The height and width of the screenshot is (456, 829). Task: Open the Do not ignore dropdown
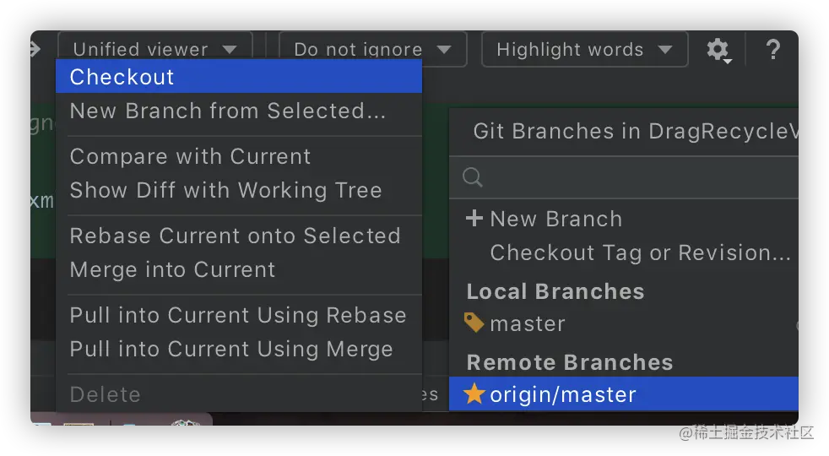click(373, 49)
